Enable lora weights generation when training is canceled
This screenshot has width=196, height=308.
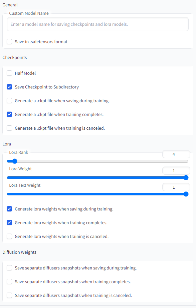pyautogui.click(x=9, y=236)
